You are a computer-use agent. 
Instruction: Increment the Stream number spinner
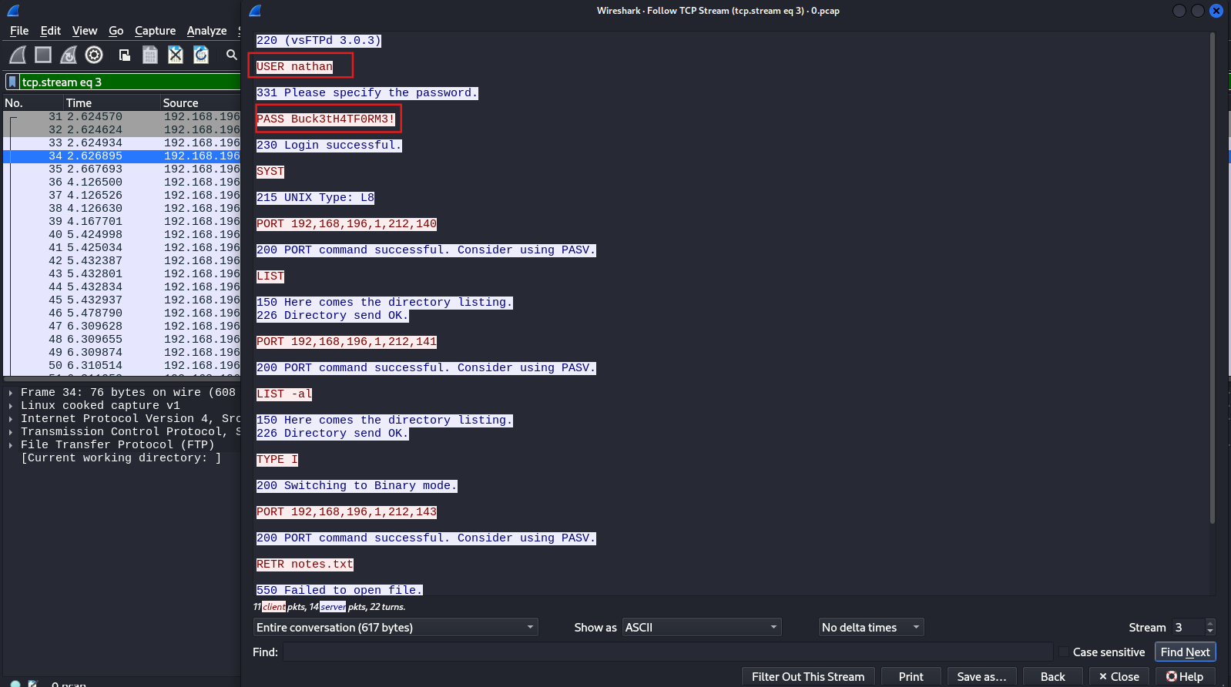pyautogui.click(x=1210, y=623)
